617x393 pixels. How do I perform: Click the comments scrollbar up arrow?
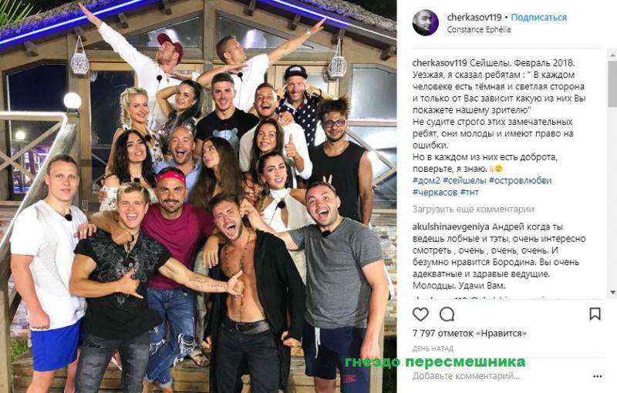[612, 55]
